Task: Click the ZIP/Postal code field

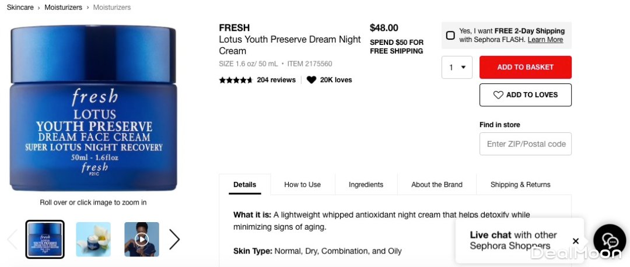Action: coord(525,144)
